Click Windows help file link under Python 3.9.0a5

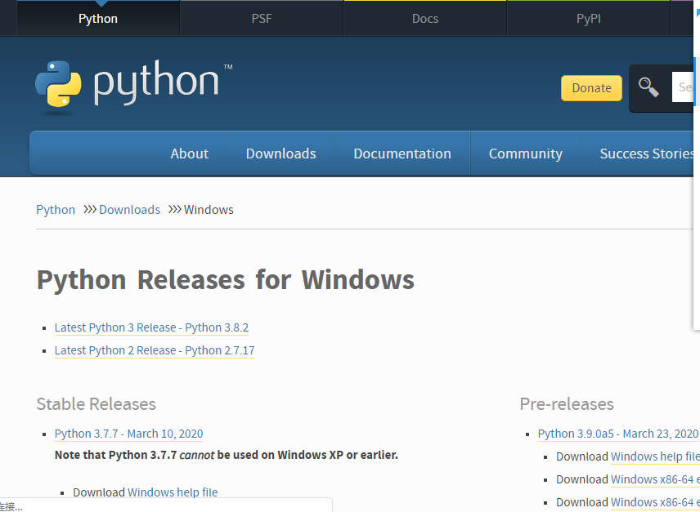tap(654, 456)
